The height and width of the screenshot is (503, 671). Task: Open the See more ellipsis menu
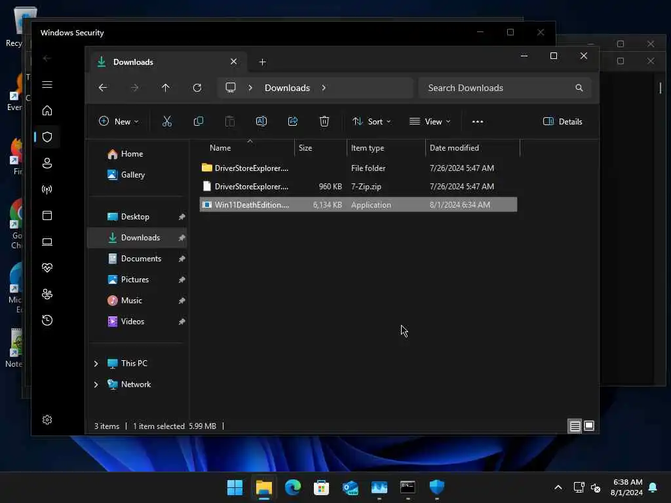click(478, 121)
